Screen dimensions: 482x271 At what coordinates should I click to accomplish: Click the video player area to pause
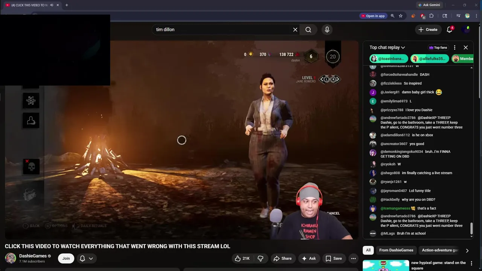(182, 140)
